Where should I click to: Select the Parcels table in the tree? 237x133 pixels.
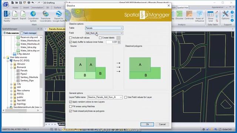point(22,71)
